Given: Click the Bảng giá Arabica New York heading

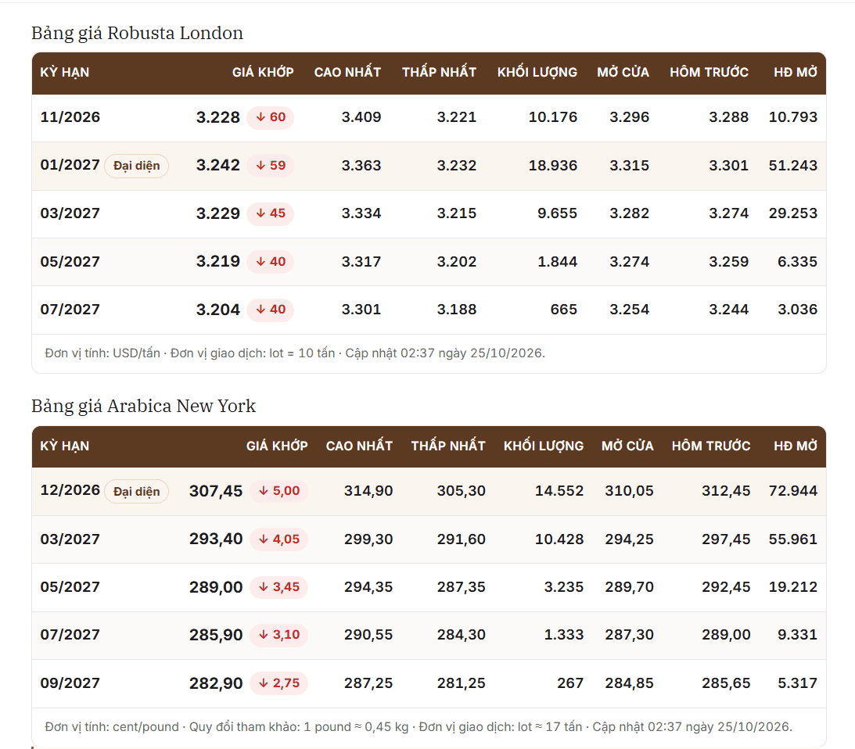Looking at the screenshot, I should [x=143, y=406].
